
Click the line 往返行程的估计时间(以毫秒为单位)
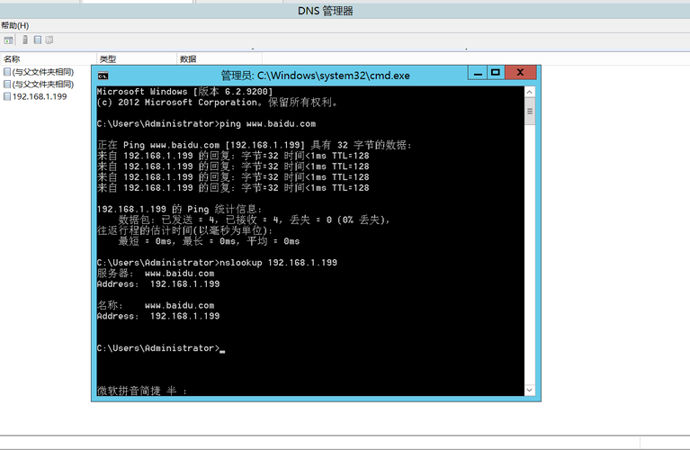(184, 230)
